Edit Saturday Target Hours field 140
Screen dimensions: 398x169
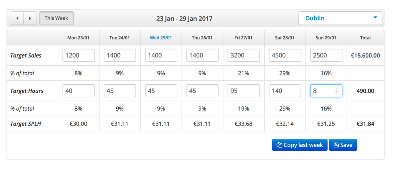(x=285, y=91)
